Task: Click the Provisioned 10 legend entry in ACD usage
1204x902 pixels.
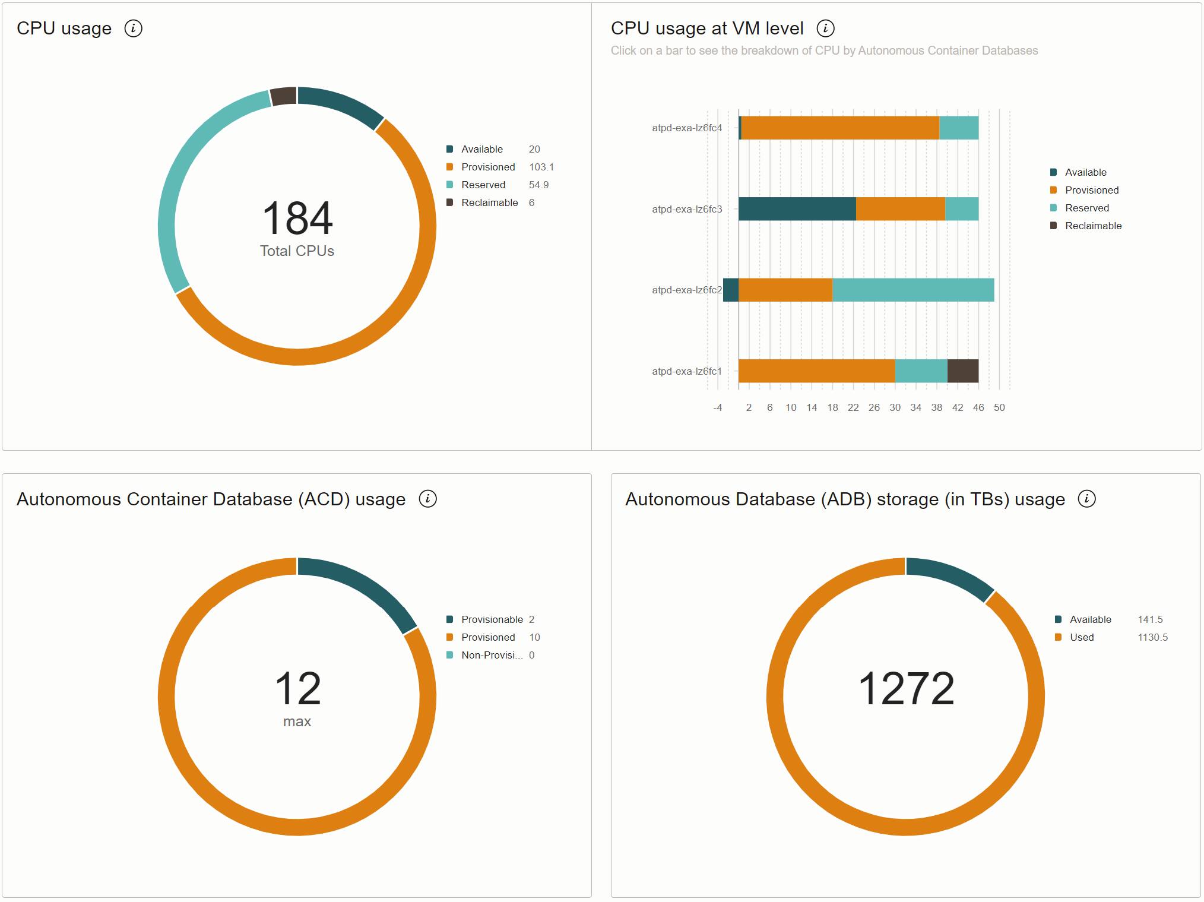Action: [493, 637]
